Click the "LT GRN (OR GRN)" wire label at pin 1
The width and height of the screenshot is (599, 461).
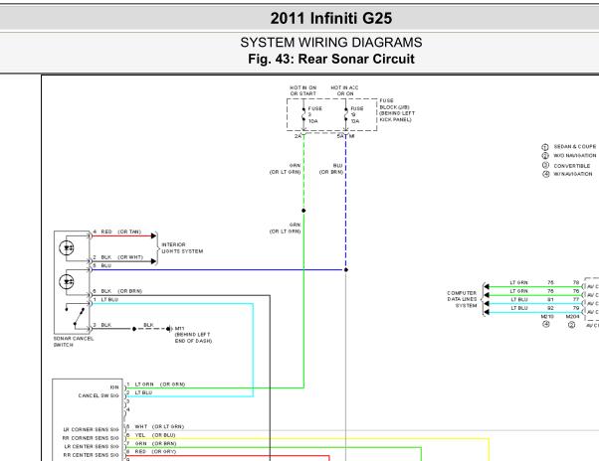[x=160, y=384]
